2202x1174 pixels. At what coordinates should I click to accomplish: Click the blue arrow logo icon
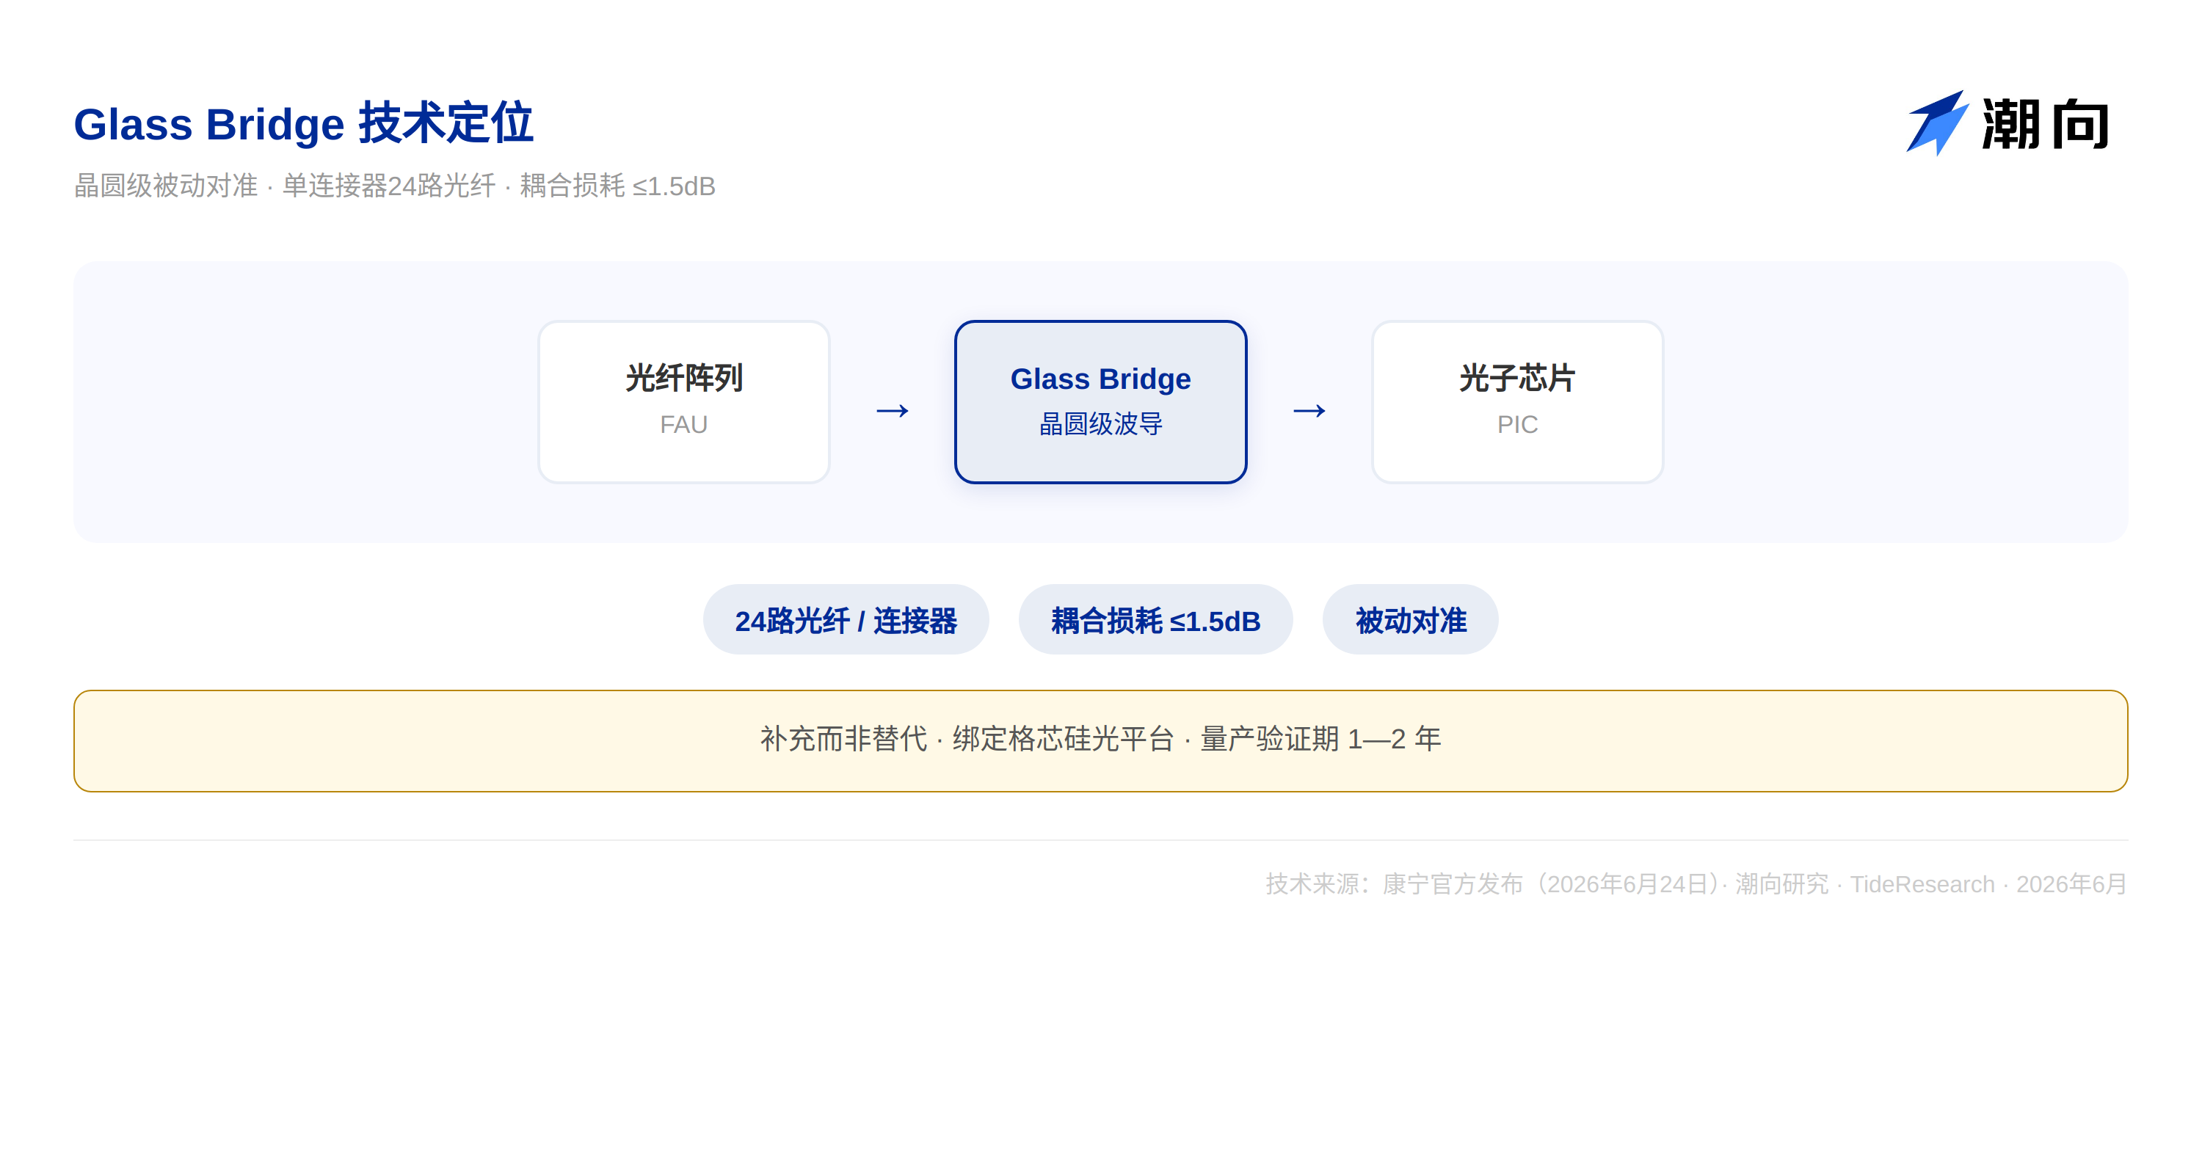[1937, 123]
